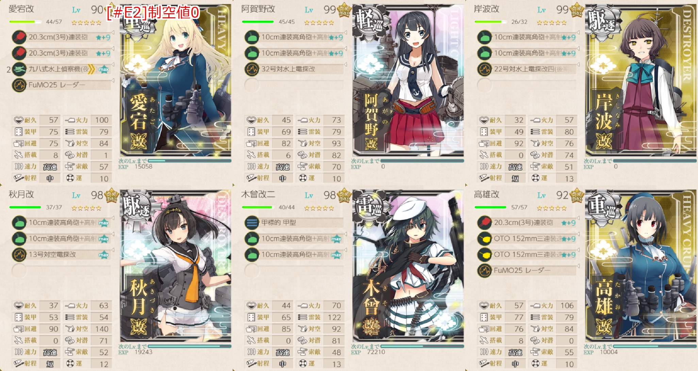Click ship name 阿賀野改 header
698x371 pixels.
[258, 9]
